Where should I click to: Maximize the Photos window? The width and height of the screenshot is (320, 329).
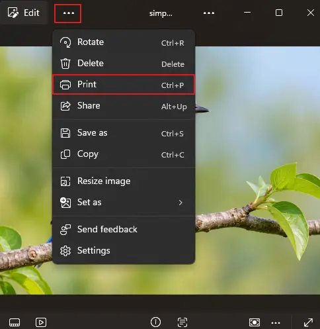(x=279, y=13)
